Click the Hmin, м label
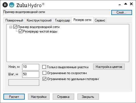The width and height of the screenshot is (136, 103). (x=14, y=67)
